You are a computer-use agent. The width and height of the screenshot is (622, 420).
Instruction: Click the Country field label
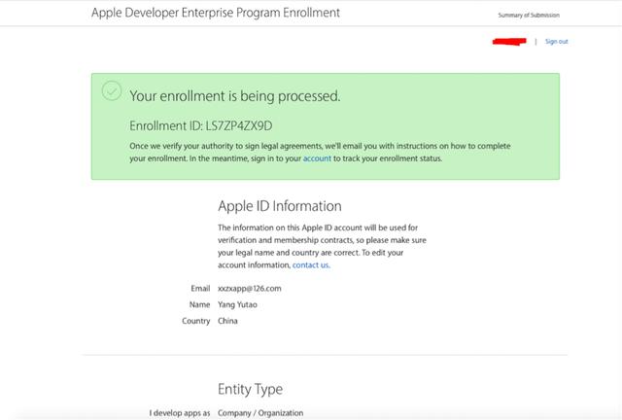[x=196, y=321]
